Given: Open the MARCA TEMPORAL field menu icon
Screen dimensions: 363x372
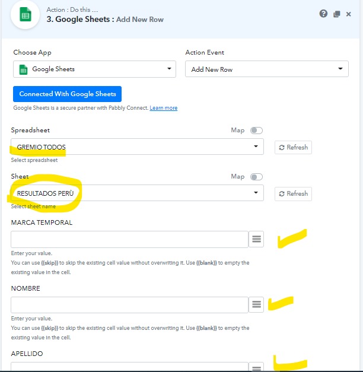Looking at the screenshot, I should point(256,239).
